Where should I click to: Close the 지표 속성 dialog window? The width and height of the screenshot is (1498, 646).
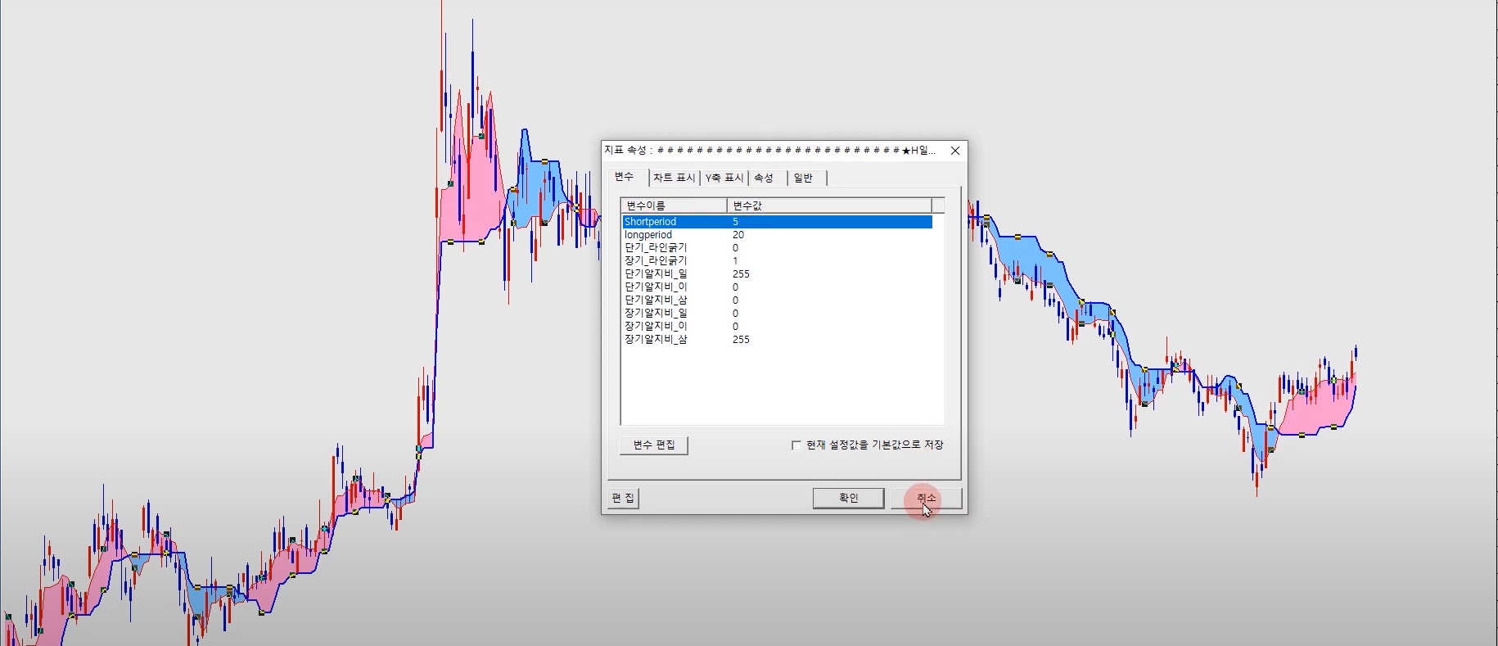click(954, 151)
